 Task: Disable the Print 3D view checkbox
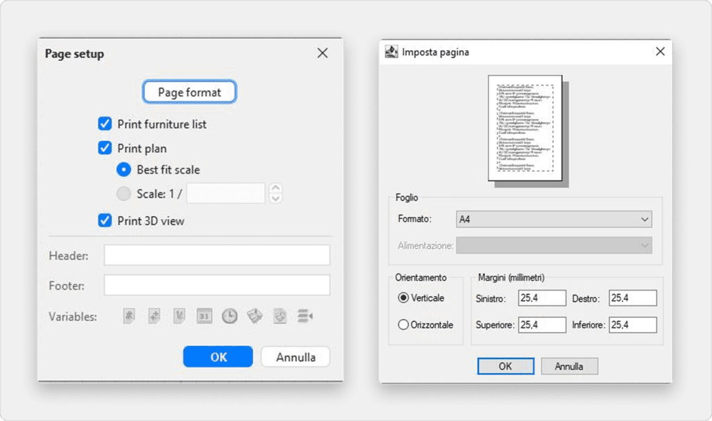105,221
